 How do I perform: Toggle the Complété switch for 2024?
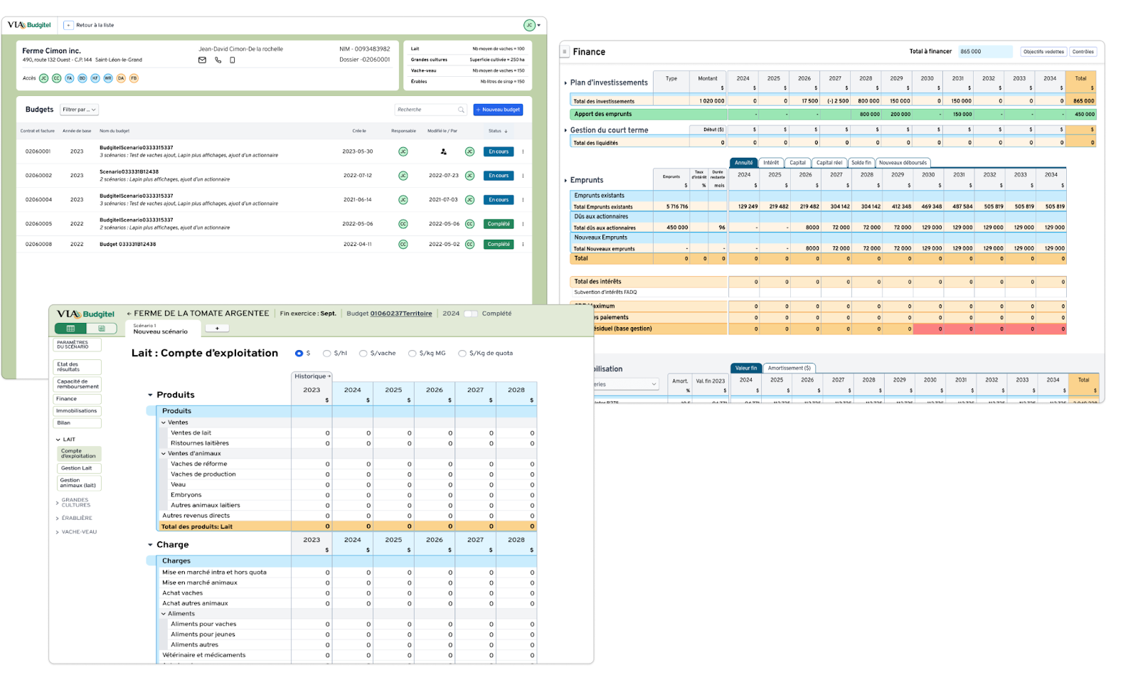click(470, 314)
